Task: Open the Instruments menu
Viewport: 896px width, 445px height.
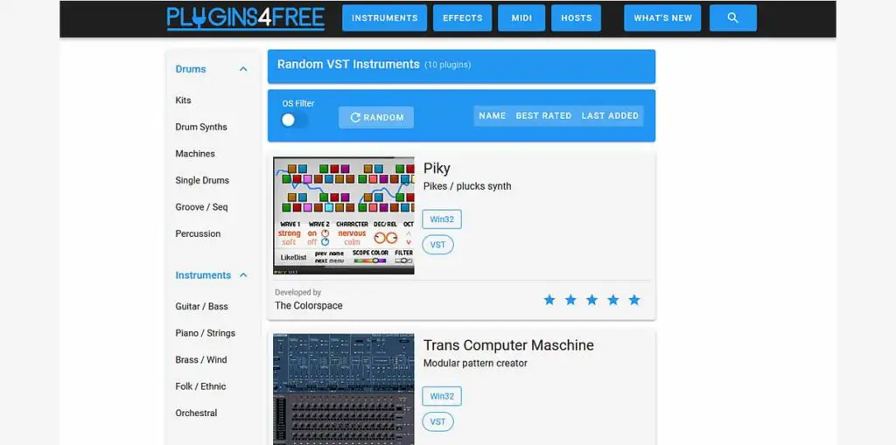Action: 385,17
